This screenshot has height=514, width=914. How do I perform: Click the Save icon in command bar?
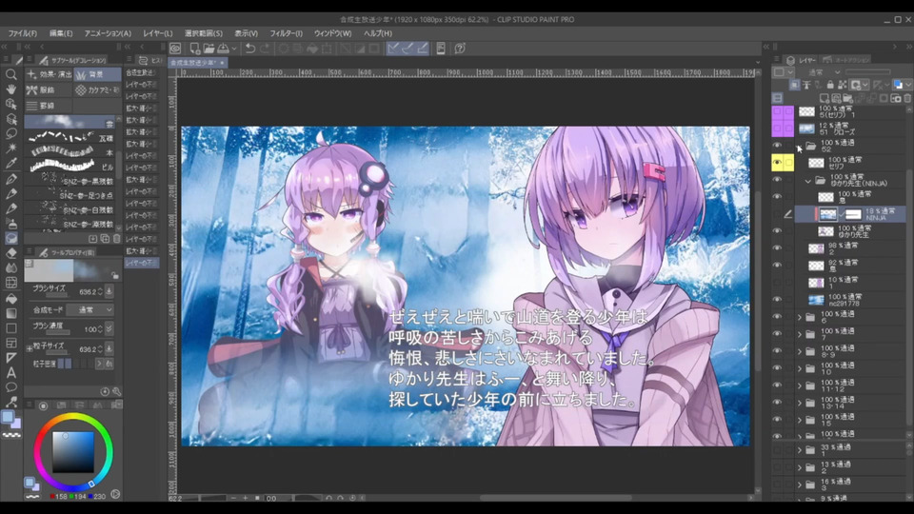223,49
